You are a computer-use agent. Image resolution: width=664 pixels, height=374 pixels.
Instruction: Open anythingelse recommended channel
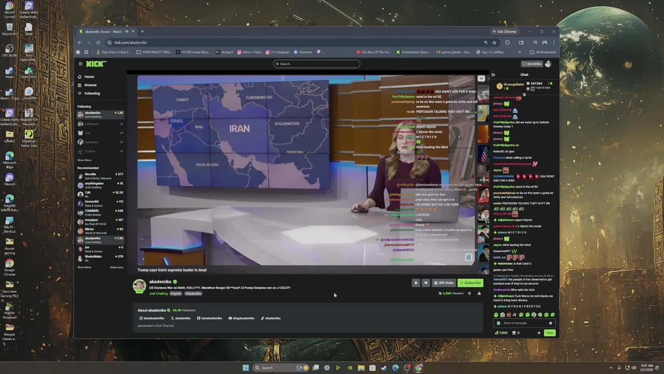[x=100, y=184]
